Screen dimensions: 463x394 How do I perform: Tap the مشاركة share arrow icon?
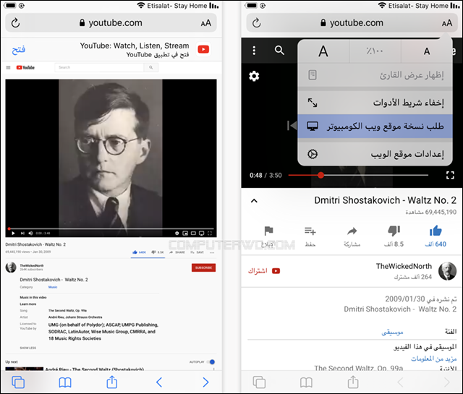[x=352, y=231]
